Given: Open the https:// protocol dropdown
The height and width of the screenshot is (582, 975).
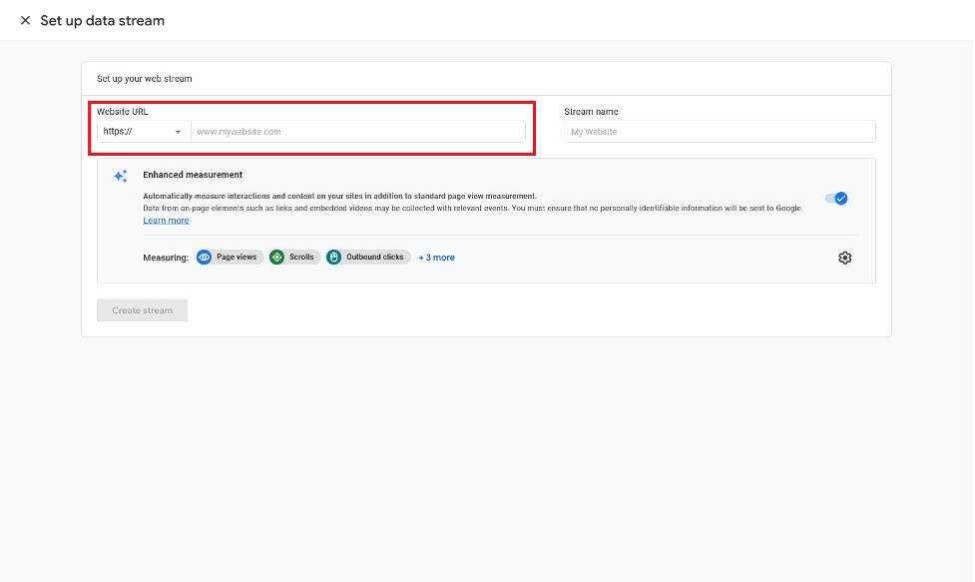Looking at the screenshot, I should 140,131.
